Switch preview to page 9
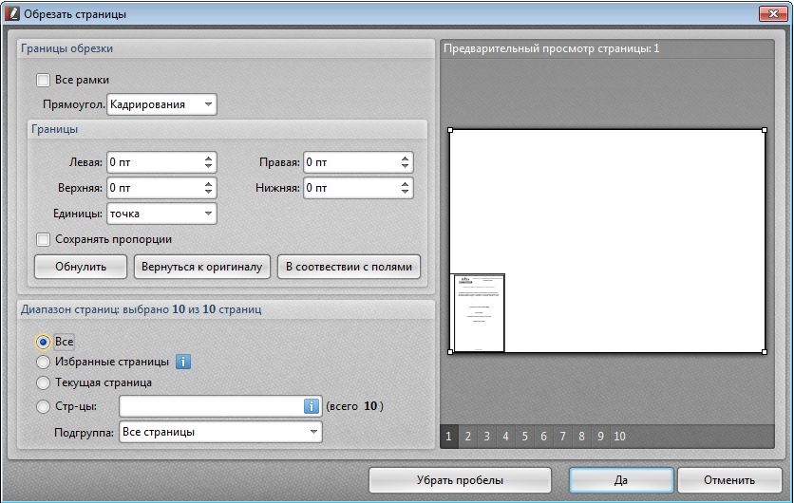Viewport: 794px width, 503px height. (x=600, y=437)
